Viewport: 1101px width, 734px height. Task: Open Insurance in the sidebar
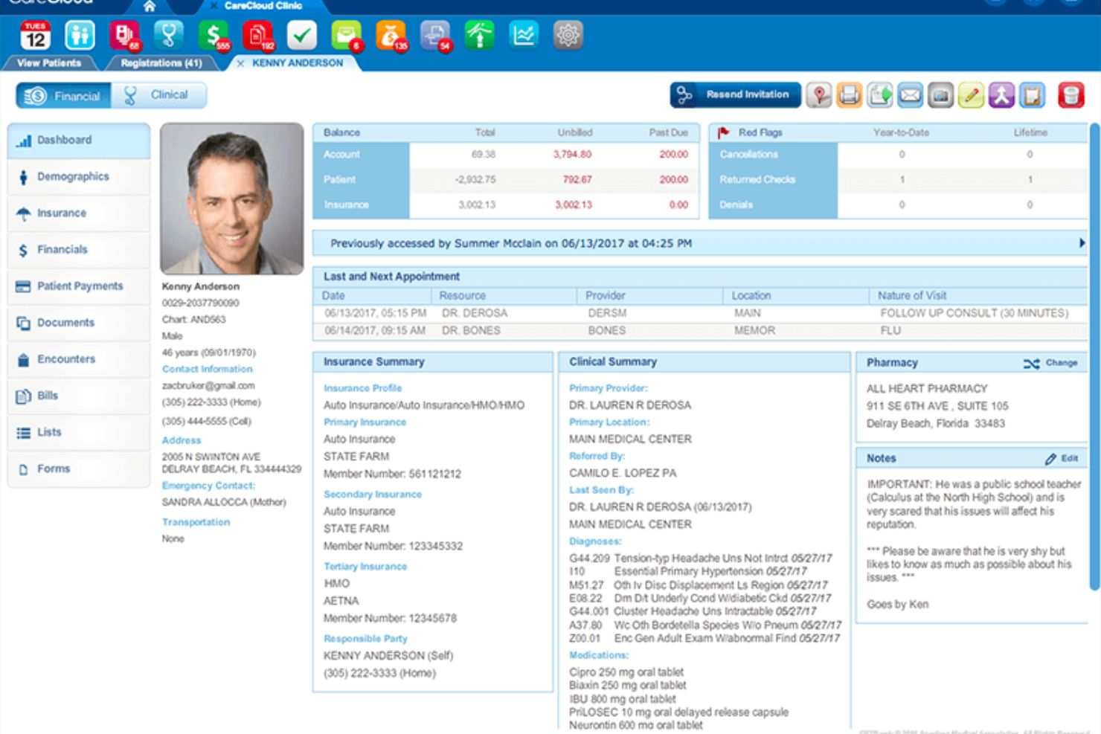click(x=79, y=213)
